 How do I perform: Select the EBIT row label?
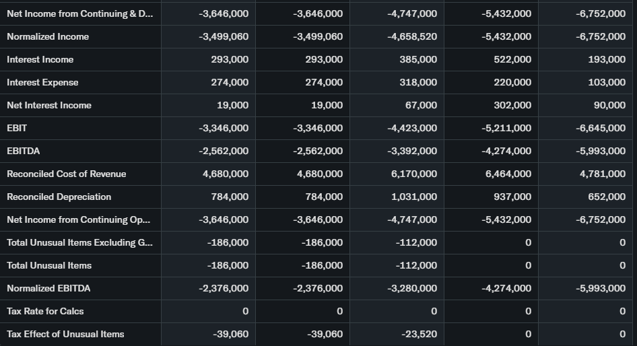[17, 128]
